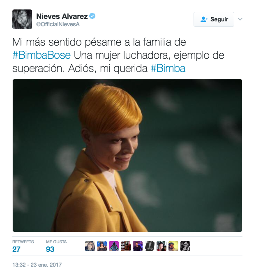Enlarge the attached photo of orange-haired woman
The width and height of the screenshot is (256, 272).
pos(127,155)
